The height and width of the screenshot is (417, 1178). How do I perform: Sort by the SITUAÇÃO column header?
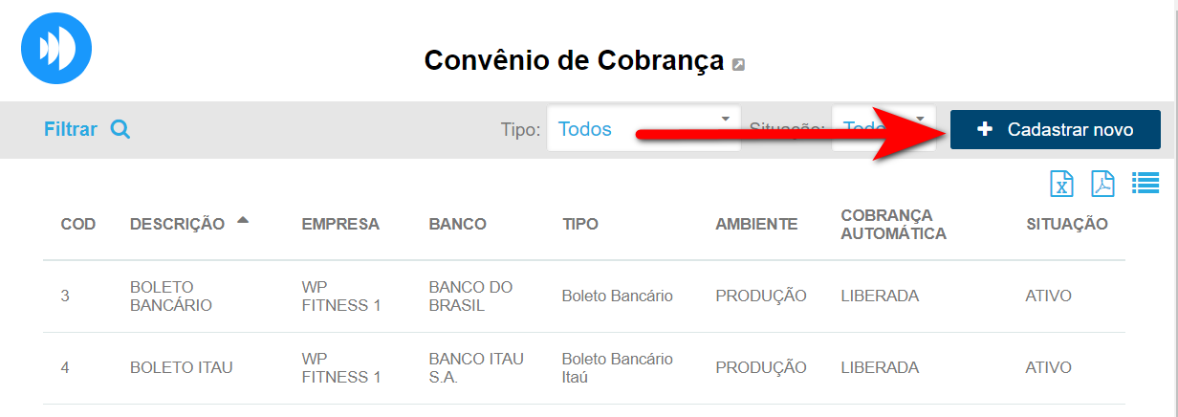click(1066, 224)
